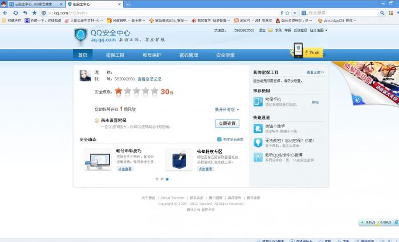
Task: Open the 收藏夹栏 bookmarks folder
Action: coord(12,20)
